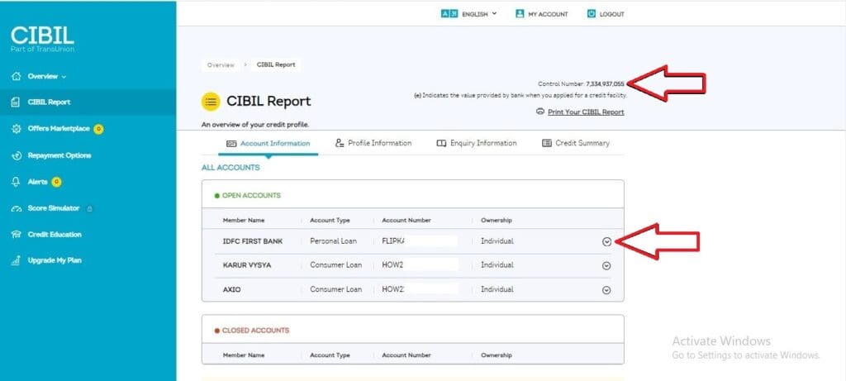
Task: Click the My Account person icon
Action: tap(520, 14)
